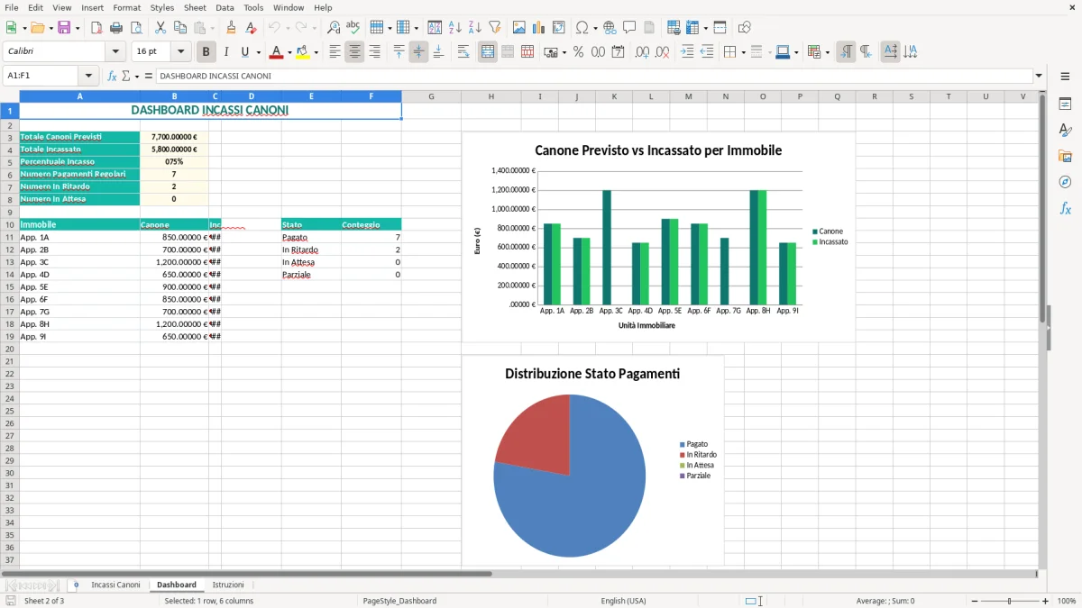Screen dimensions: 1082x608
Task: Click the zoom in plus button
Action: click(x=1046, y=601)
